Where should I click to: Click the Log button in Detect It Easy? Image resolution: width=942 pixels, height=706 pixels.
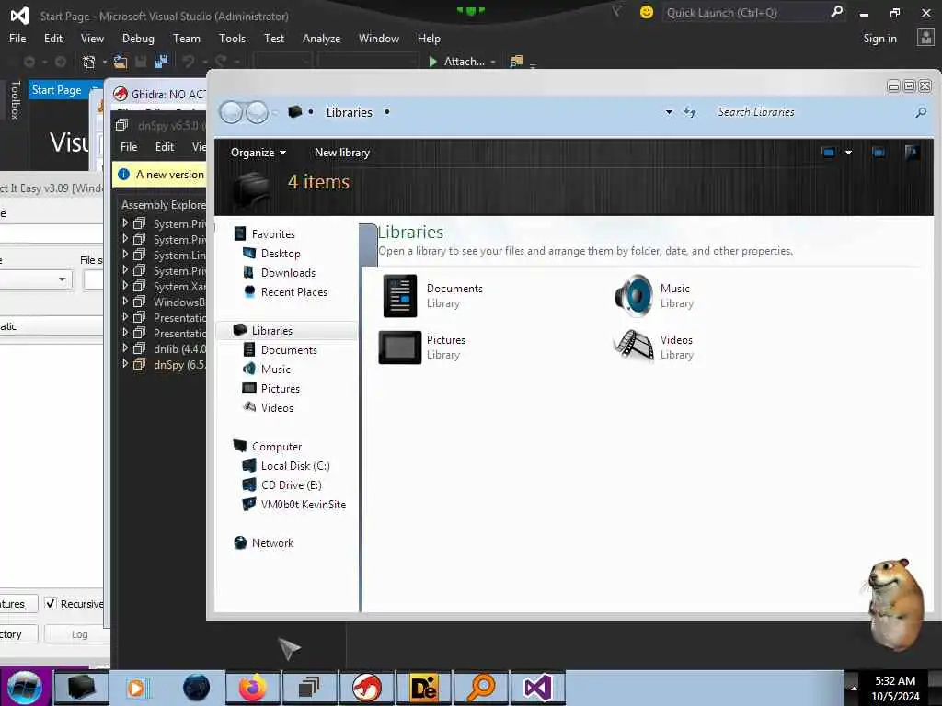pos(78,634)
